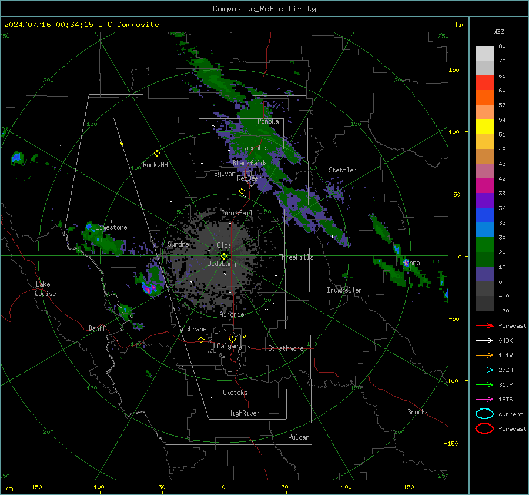529x495 pixels.
Task: Click the yellow 51-54 dBZ color swatch
Action: [484, 127]
